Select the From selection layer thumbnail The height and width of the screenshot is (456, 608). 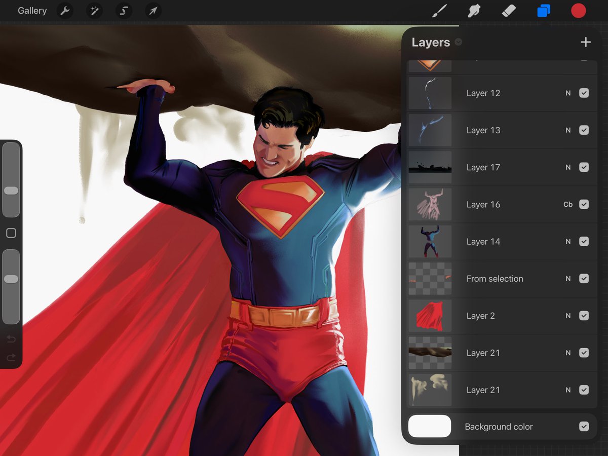click(x=430, y=279)
